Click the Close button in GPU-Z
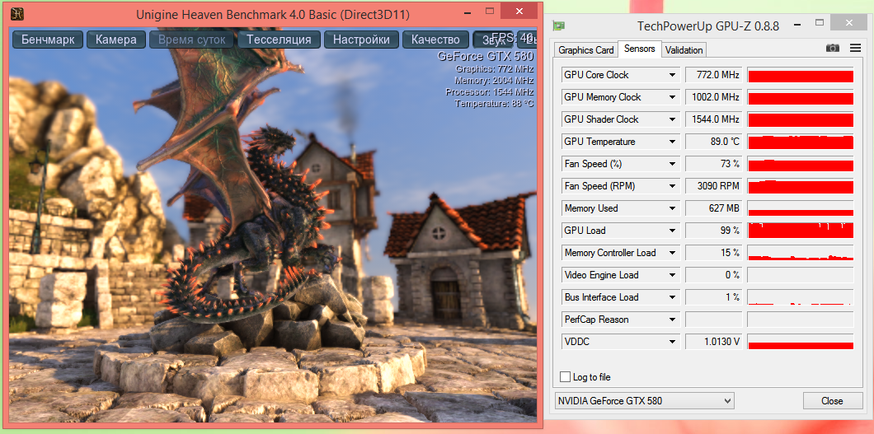This screenshot has width=874, height=434. (832, 400)
